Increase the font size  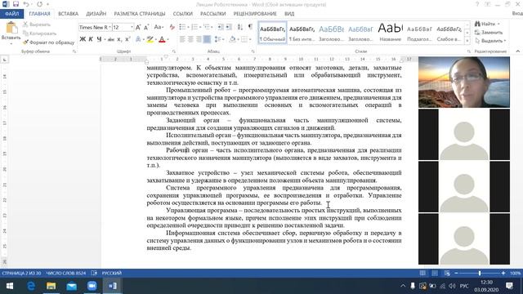click(138, 27)
